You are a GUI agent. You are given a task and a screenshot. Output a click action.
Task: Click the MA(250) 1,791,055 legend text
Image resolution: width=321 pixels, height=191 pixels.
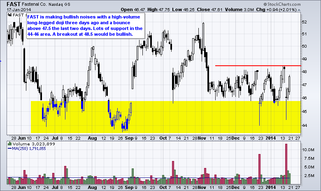(x=29, y=149)
